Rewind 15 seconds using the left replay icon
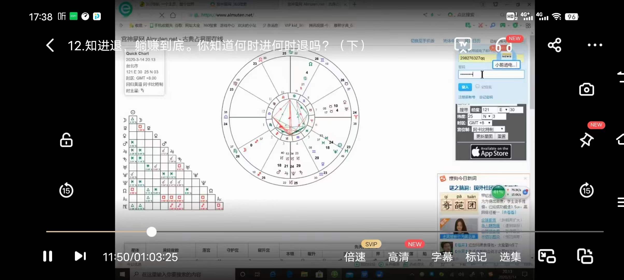Image resolution: width=624 pixels, height=280 pixels. click(x=66, y=190)
